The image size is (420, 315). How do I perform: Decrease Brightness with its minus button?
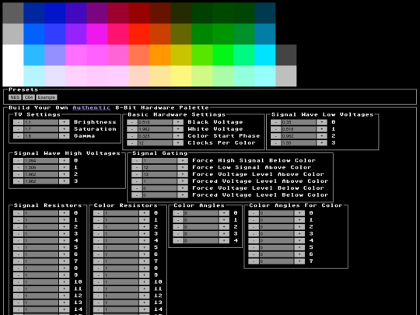[18, 122]
